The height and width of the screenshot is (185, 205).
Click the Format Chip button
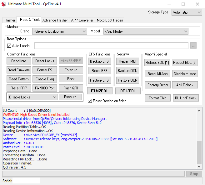point(157,98)
